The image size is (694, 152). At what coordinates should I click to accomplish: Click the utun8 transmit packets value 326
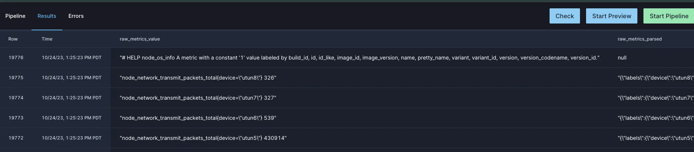point(198,78)
